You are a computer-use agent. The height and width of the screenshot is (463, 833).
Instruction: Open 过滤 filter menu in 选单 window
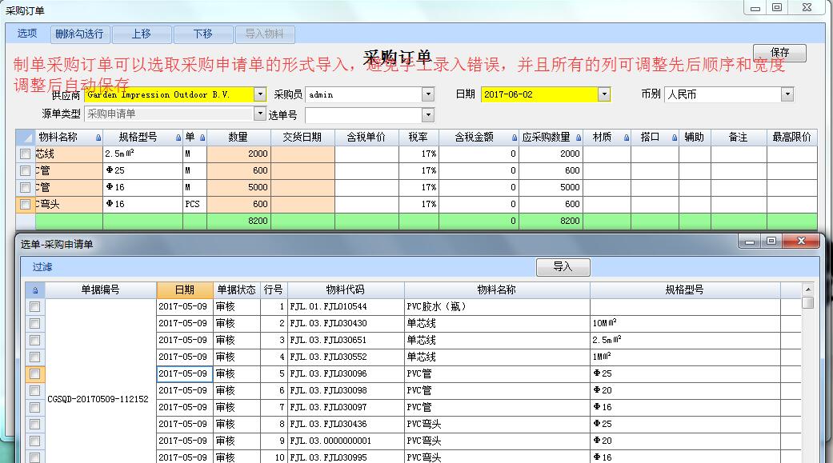[x=42, y=267]
